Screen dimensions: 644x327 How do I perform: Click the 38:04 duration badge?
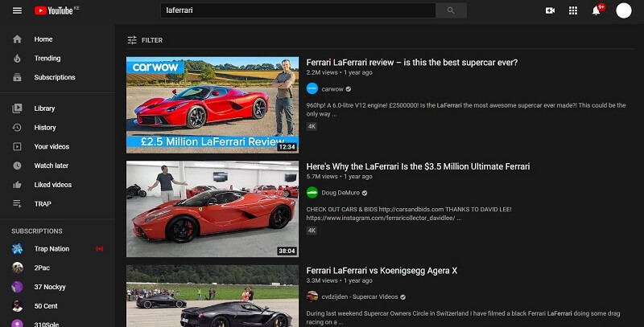point(287,251)
